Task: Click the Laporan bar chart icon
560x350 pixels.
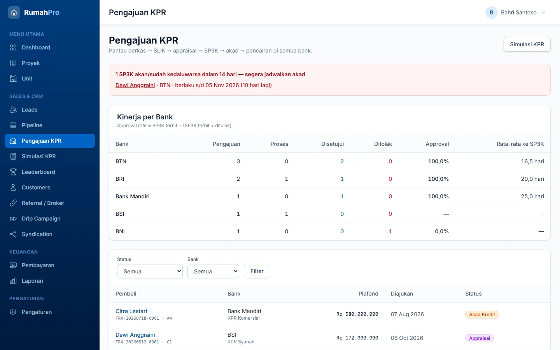Action: point(13,281)
